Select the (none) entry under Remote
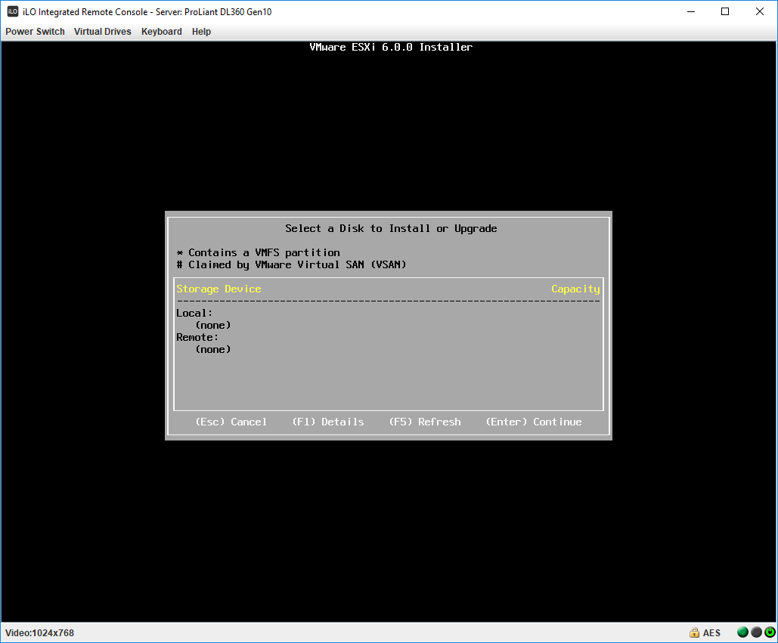Image resolution: width=778 pixels, height=643 pixels. [213, 348]
